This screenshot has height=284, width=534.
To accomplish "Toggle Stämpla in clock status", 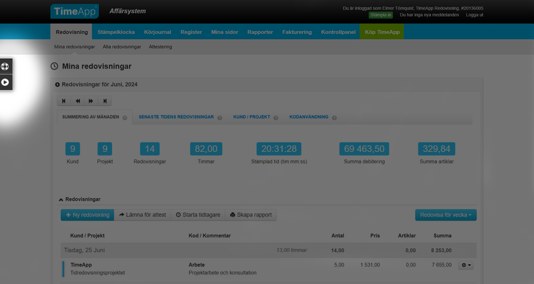I will [x=380, y=15].
